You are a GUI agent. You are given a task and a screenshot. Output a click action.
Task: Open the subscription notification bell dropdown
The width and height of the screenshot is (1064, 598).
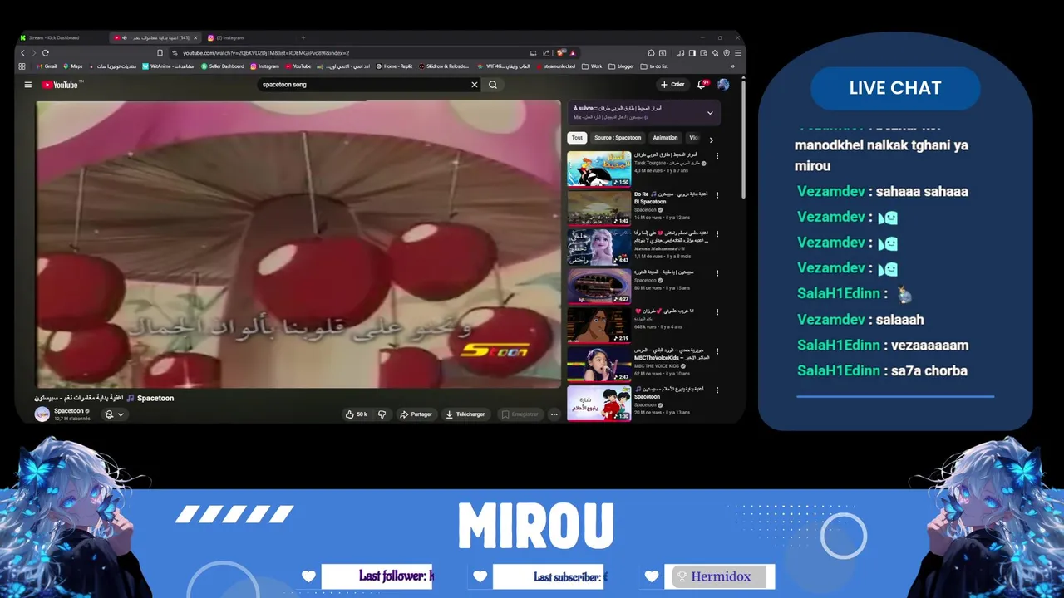pyautogui.click(x=114, y=414)
